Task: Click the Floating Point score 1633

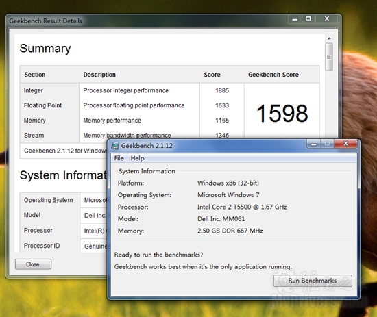Action: (x=222, y=105)
